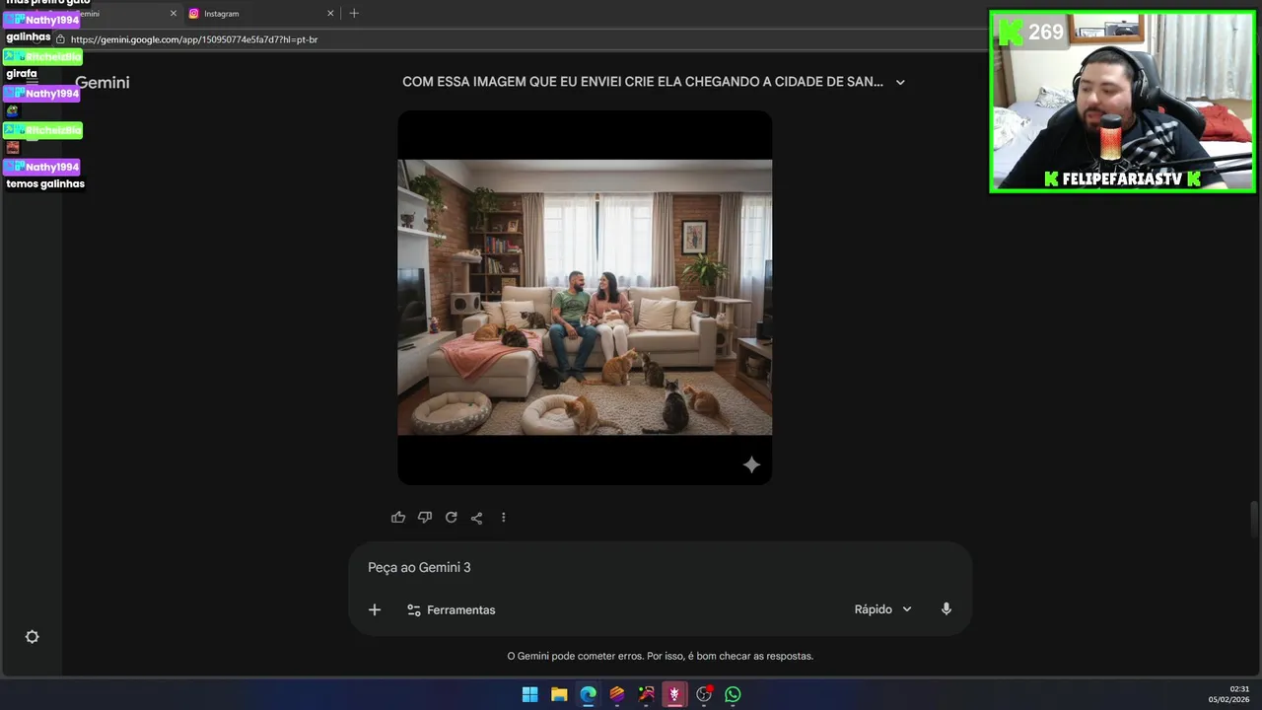This screenshot has height=710, width=1262.
Task: Share the response using the share icon
Action: (x=477, y=517)
